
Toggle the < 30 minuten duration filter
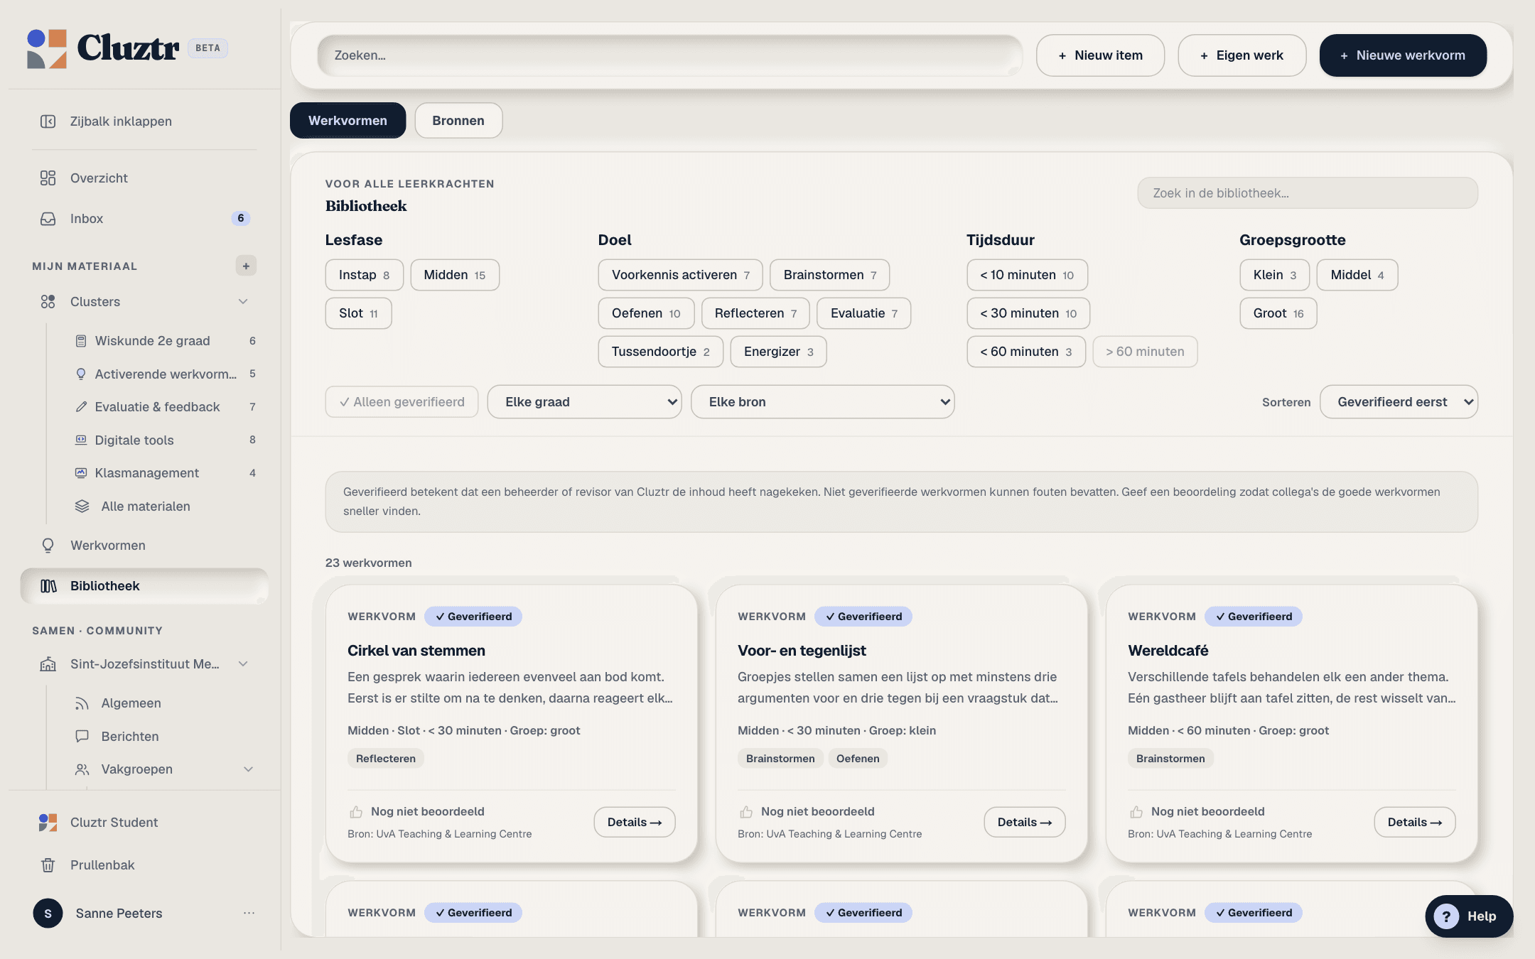(x=1028, y=313)
